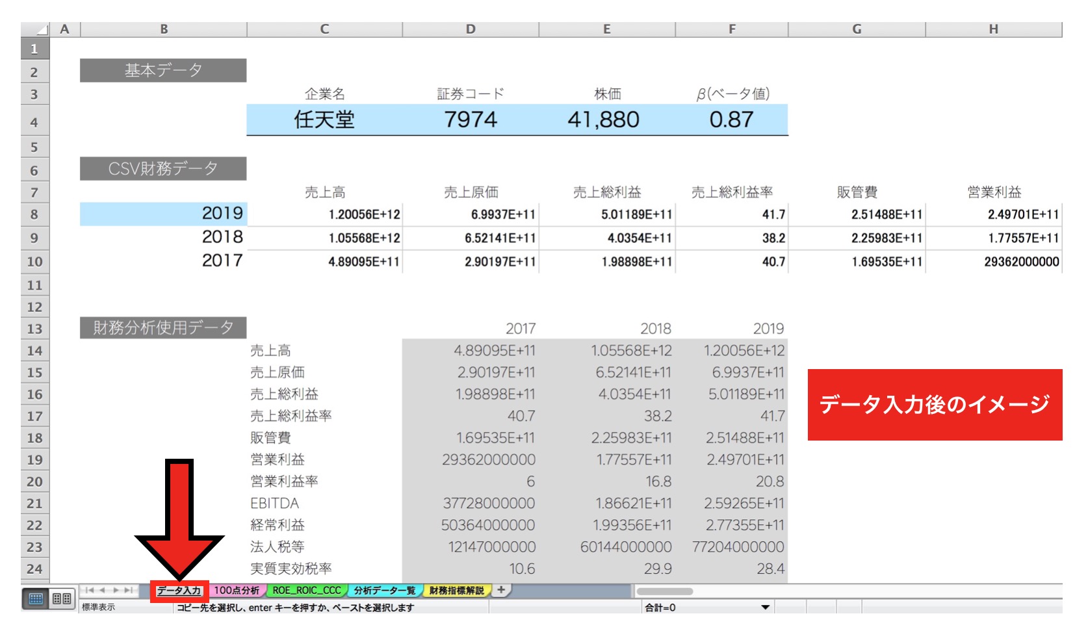
Task: Add a new sheet with plus button
Action: coord(500,590)
